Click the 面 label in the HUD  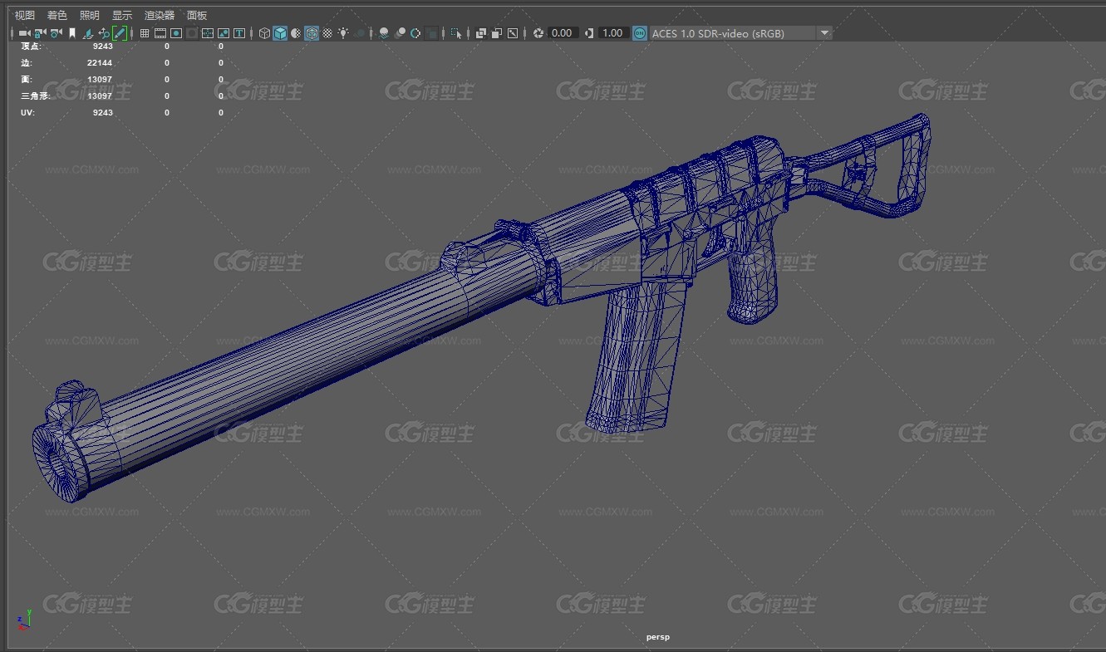[26, 80]
